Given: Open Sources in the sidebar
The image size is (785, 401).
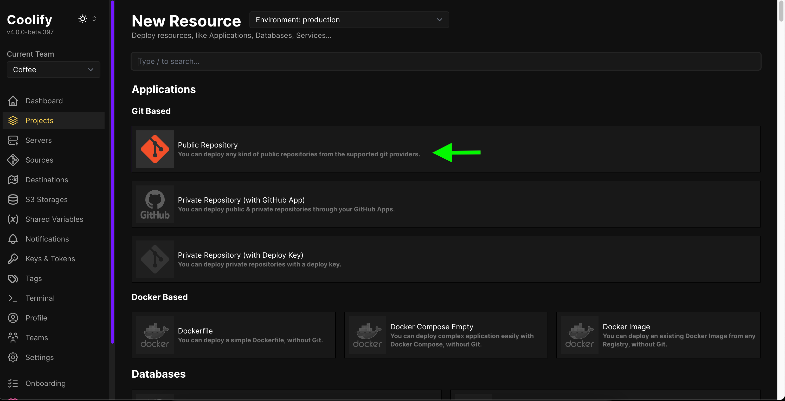Looking at the screenshot, I should 53,160.
